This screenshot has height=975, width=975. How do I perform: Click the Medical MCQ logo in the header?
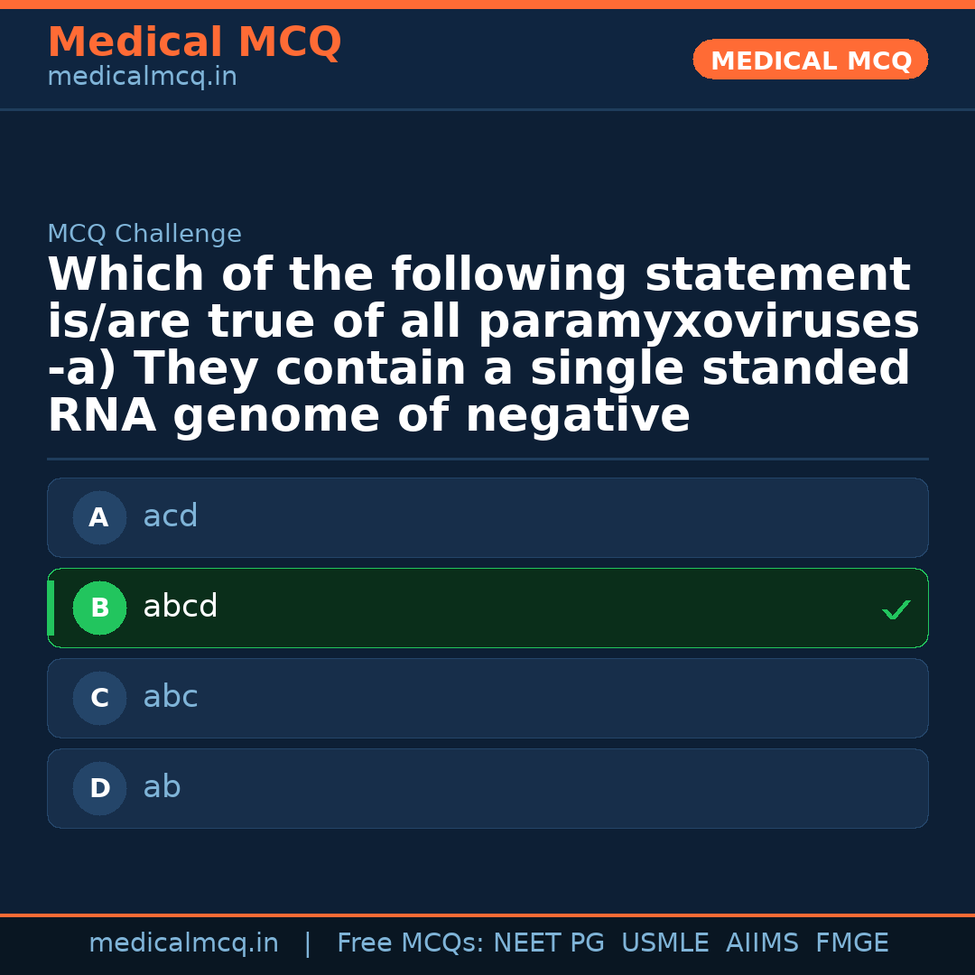click(194, 42)
